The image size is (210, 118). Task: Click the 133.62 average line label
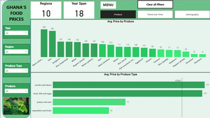(178, 81)
